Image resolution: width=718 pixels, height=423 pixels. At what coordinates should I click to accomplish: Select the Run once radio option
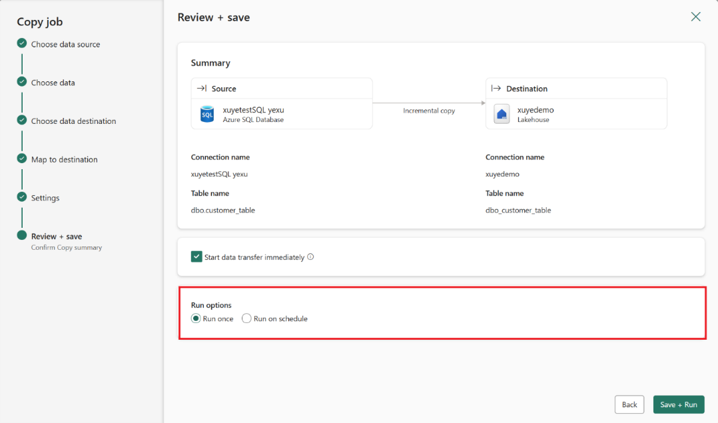coord(196,318)
